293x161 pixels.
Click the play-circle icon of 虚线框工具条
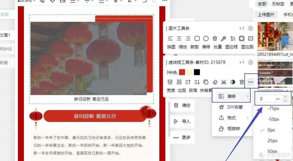(x=251, y=62)
